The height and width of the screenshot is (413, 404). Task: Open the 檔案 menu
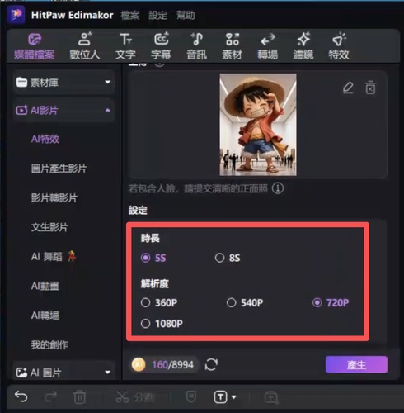130,15
